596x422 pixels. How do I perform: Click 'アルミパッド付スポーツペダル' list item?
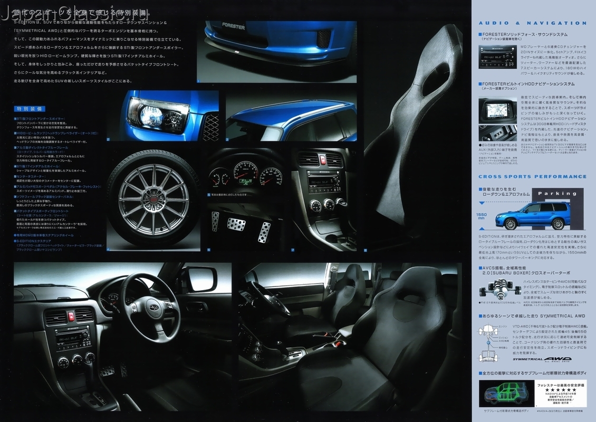coord(57,187)
